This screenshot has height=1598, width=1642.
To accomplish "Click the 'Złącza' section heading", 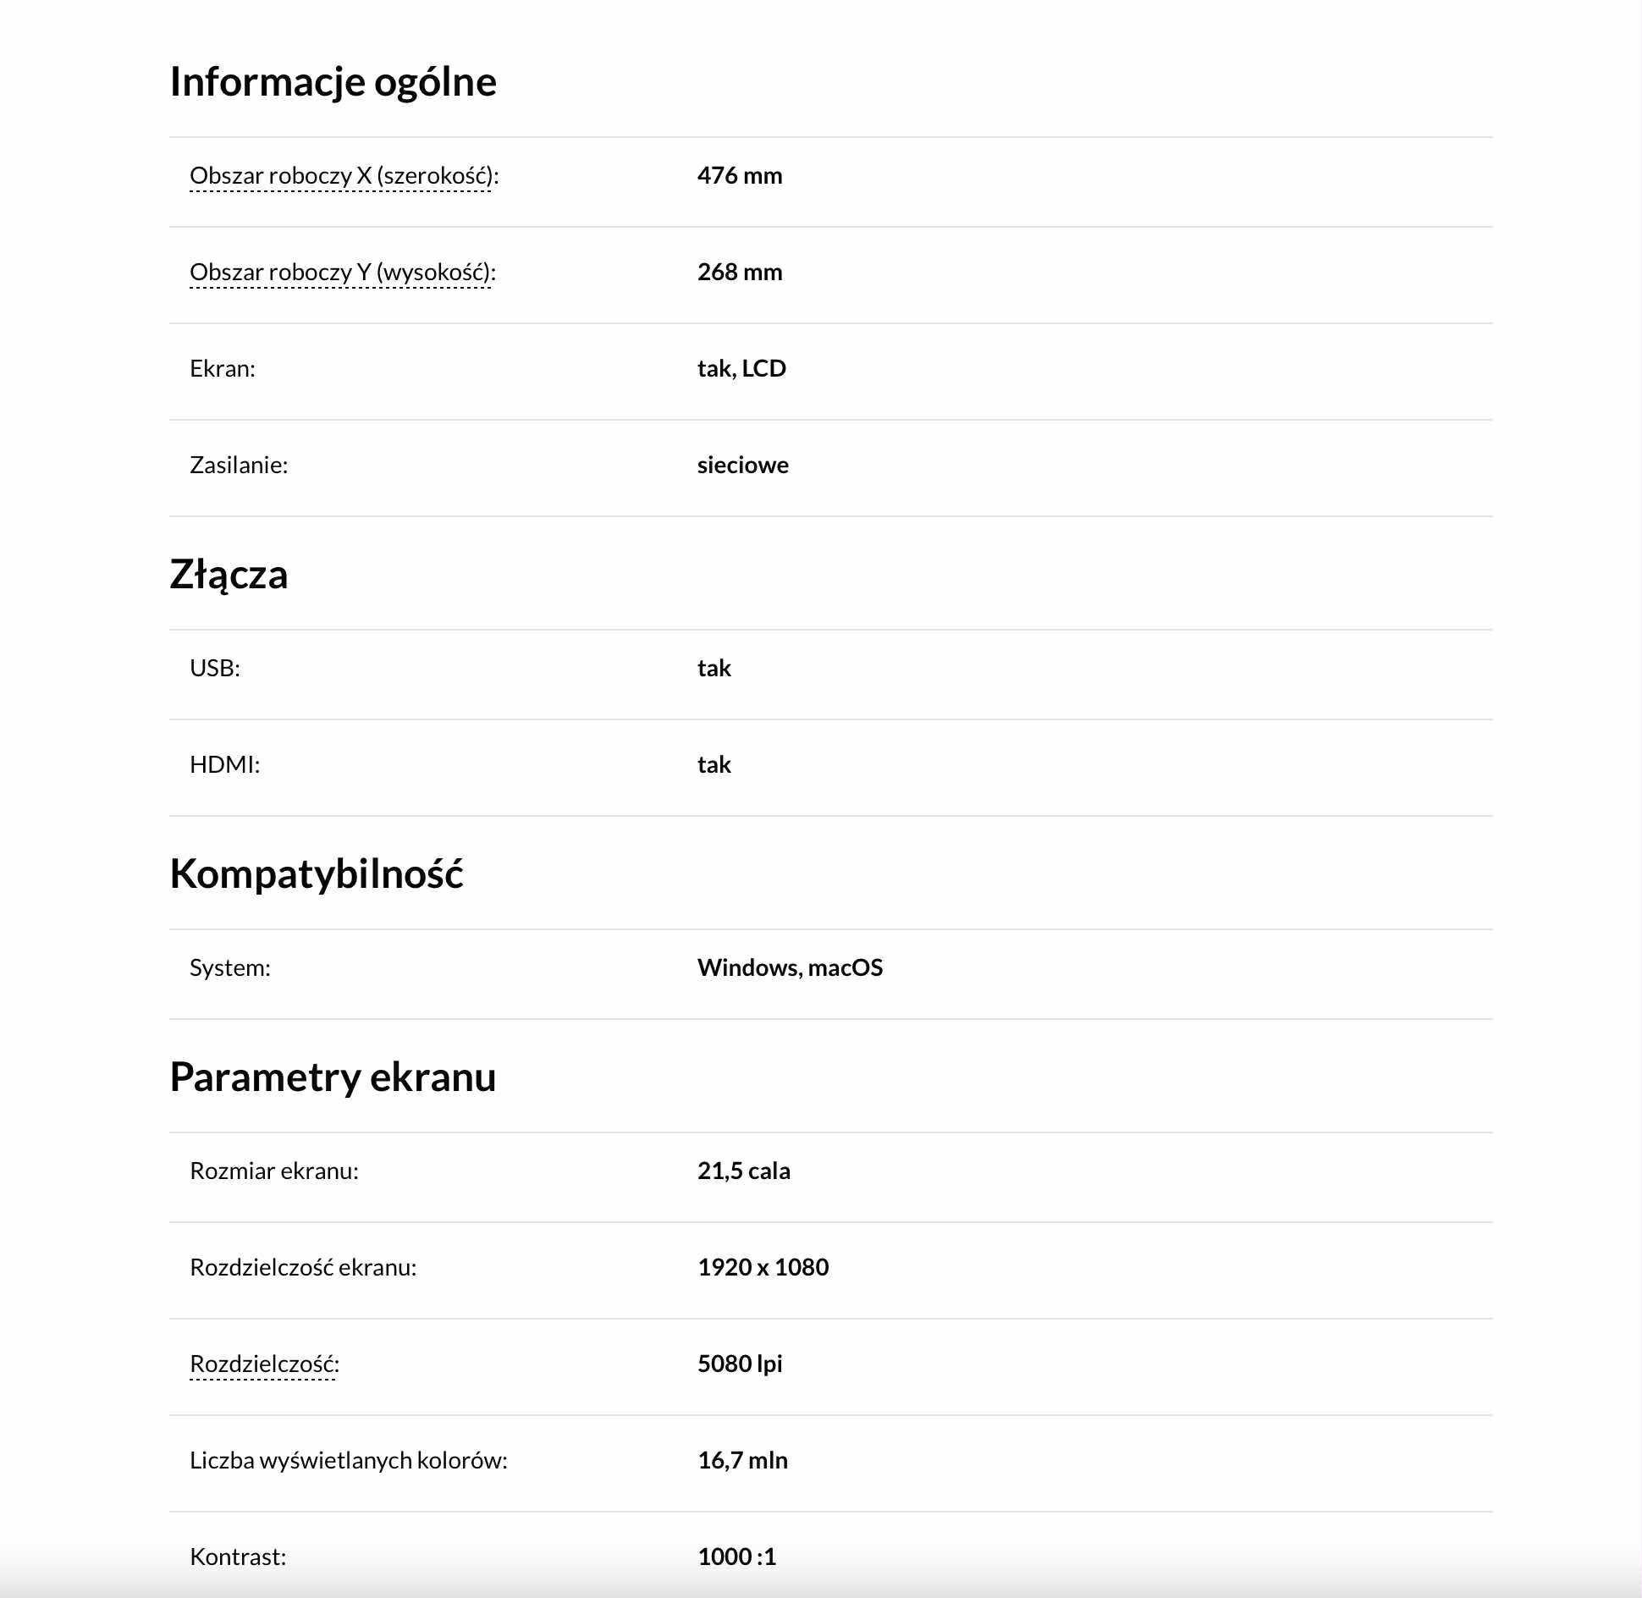I will 229,575.
